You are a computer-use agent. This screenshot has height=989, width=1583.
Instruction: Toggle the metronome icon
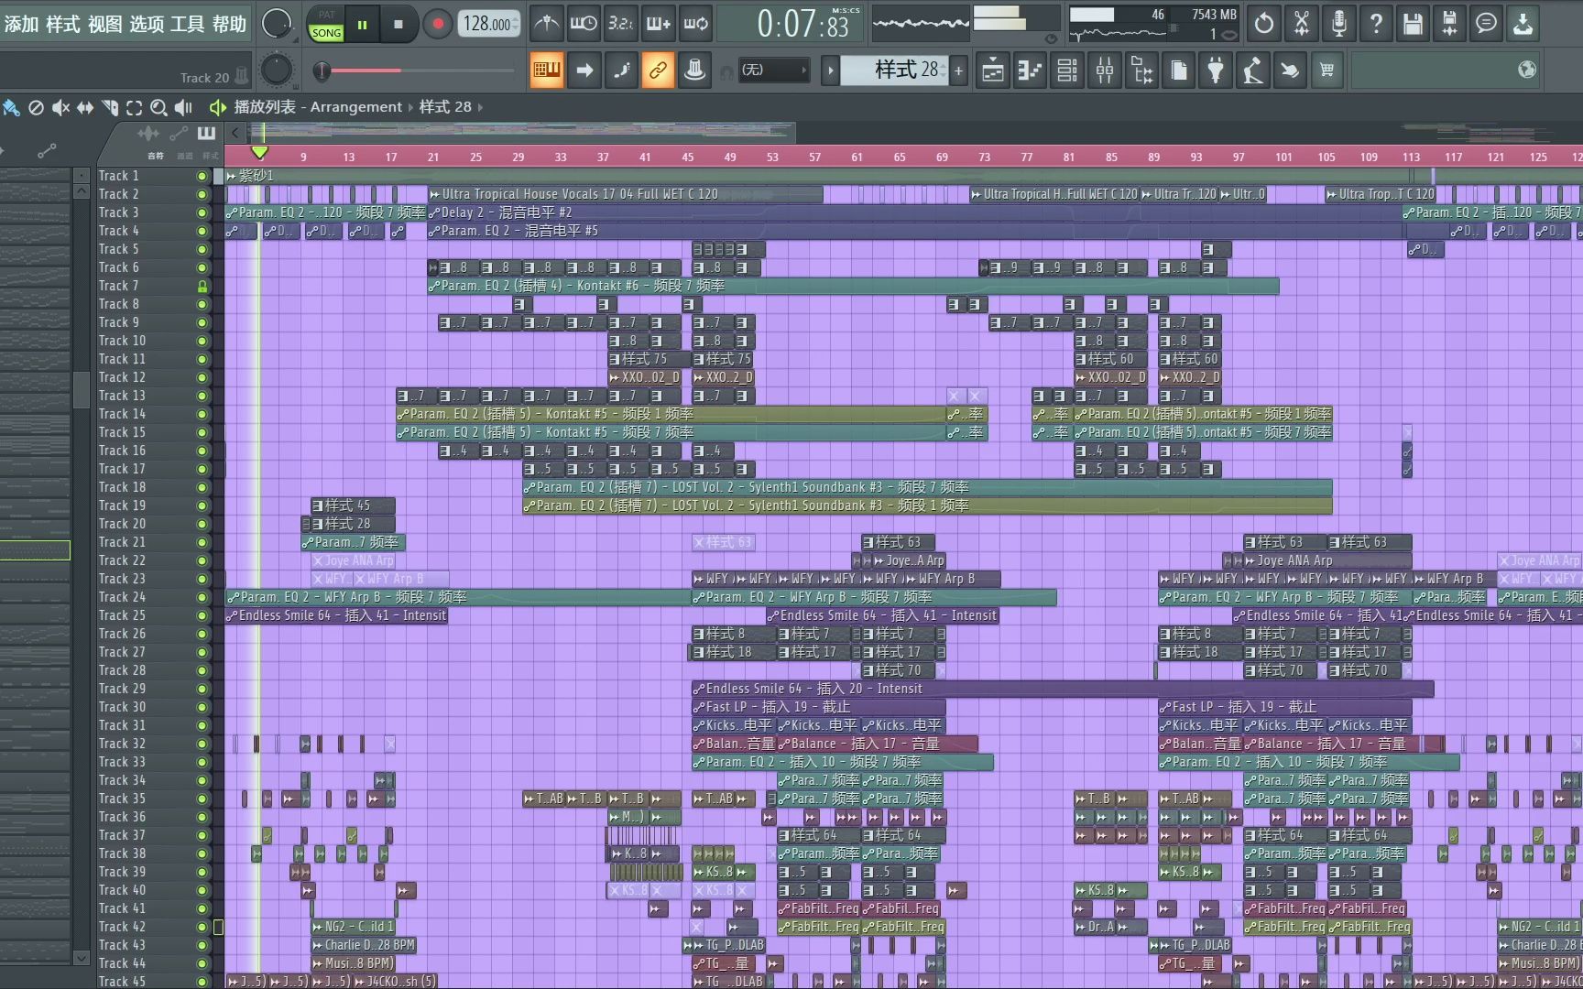point(547,24)
